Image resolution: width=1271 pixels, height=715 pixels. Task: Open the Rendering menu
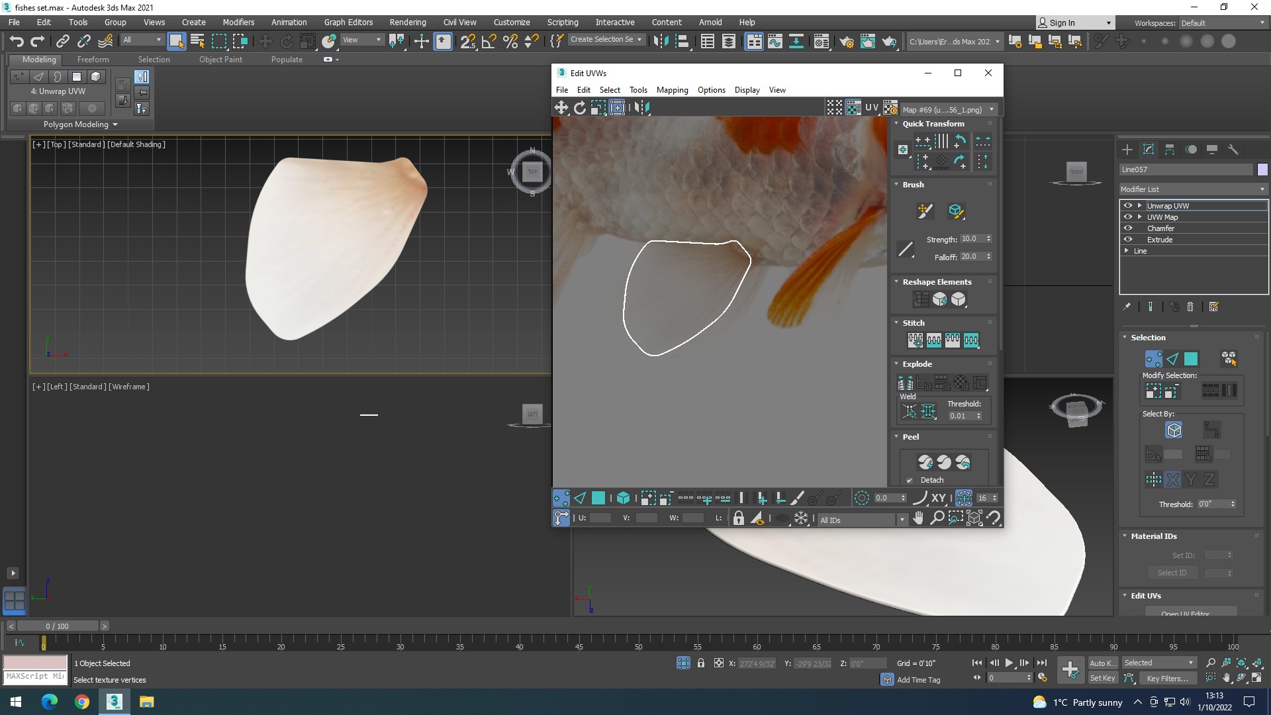[408, 22]
